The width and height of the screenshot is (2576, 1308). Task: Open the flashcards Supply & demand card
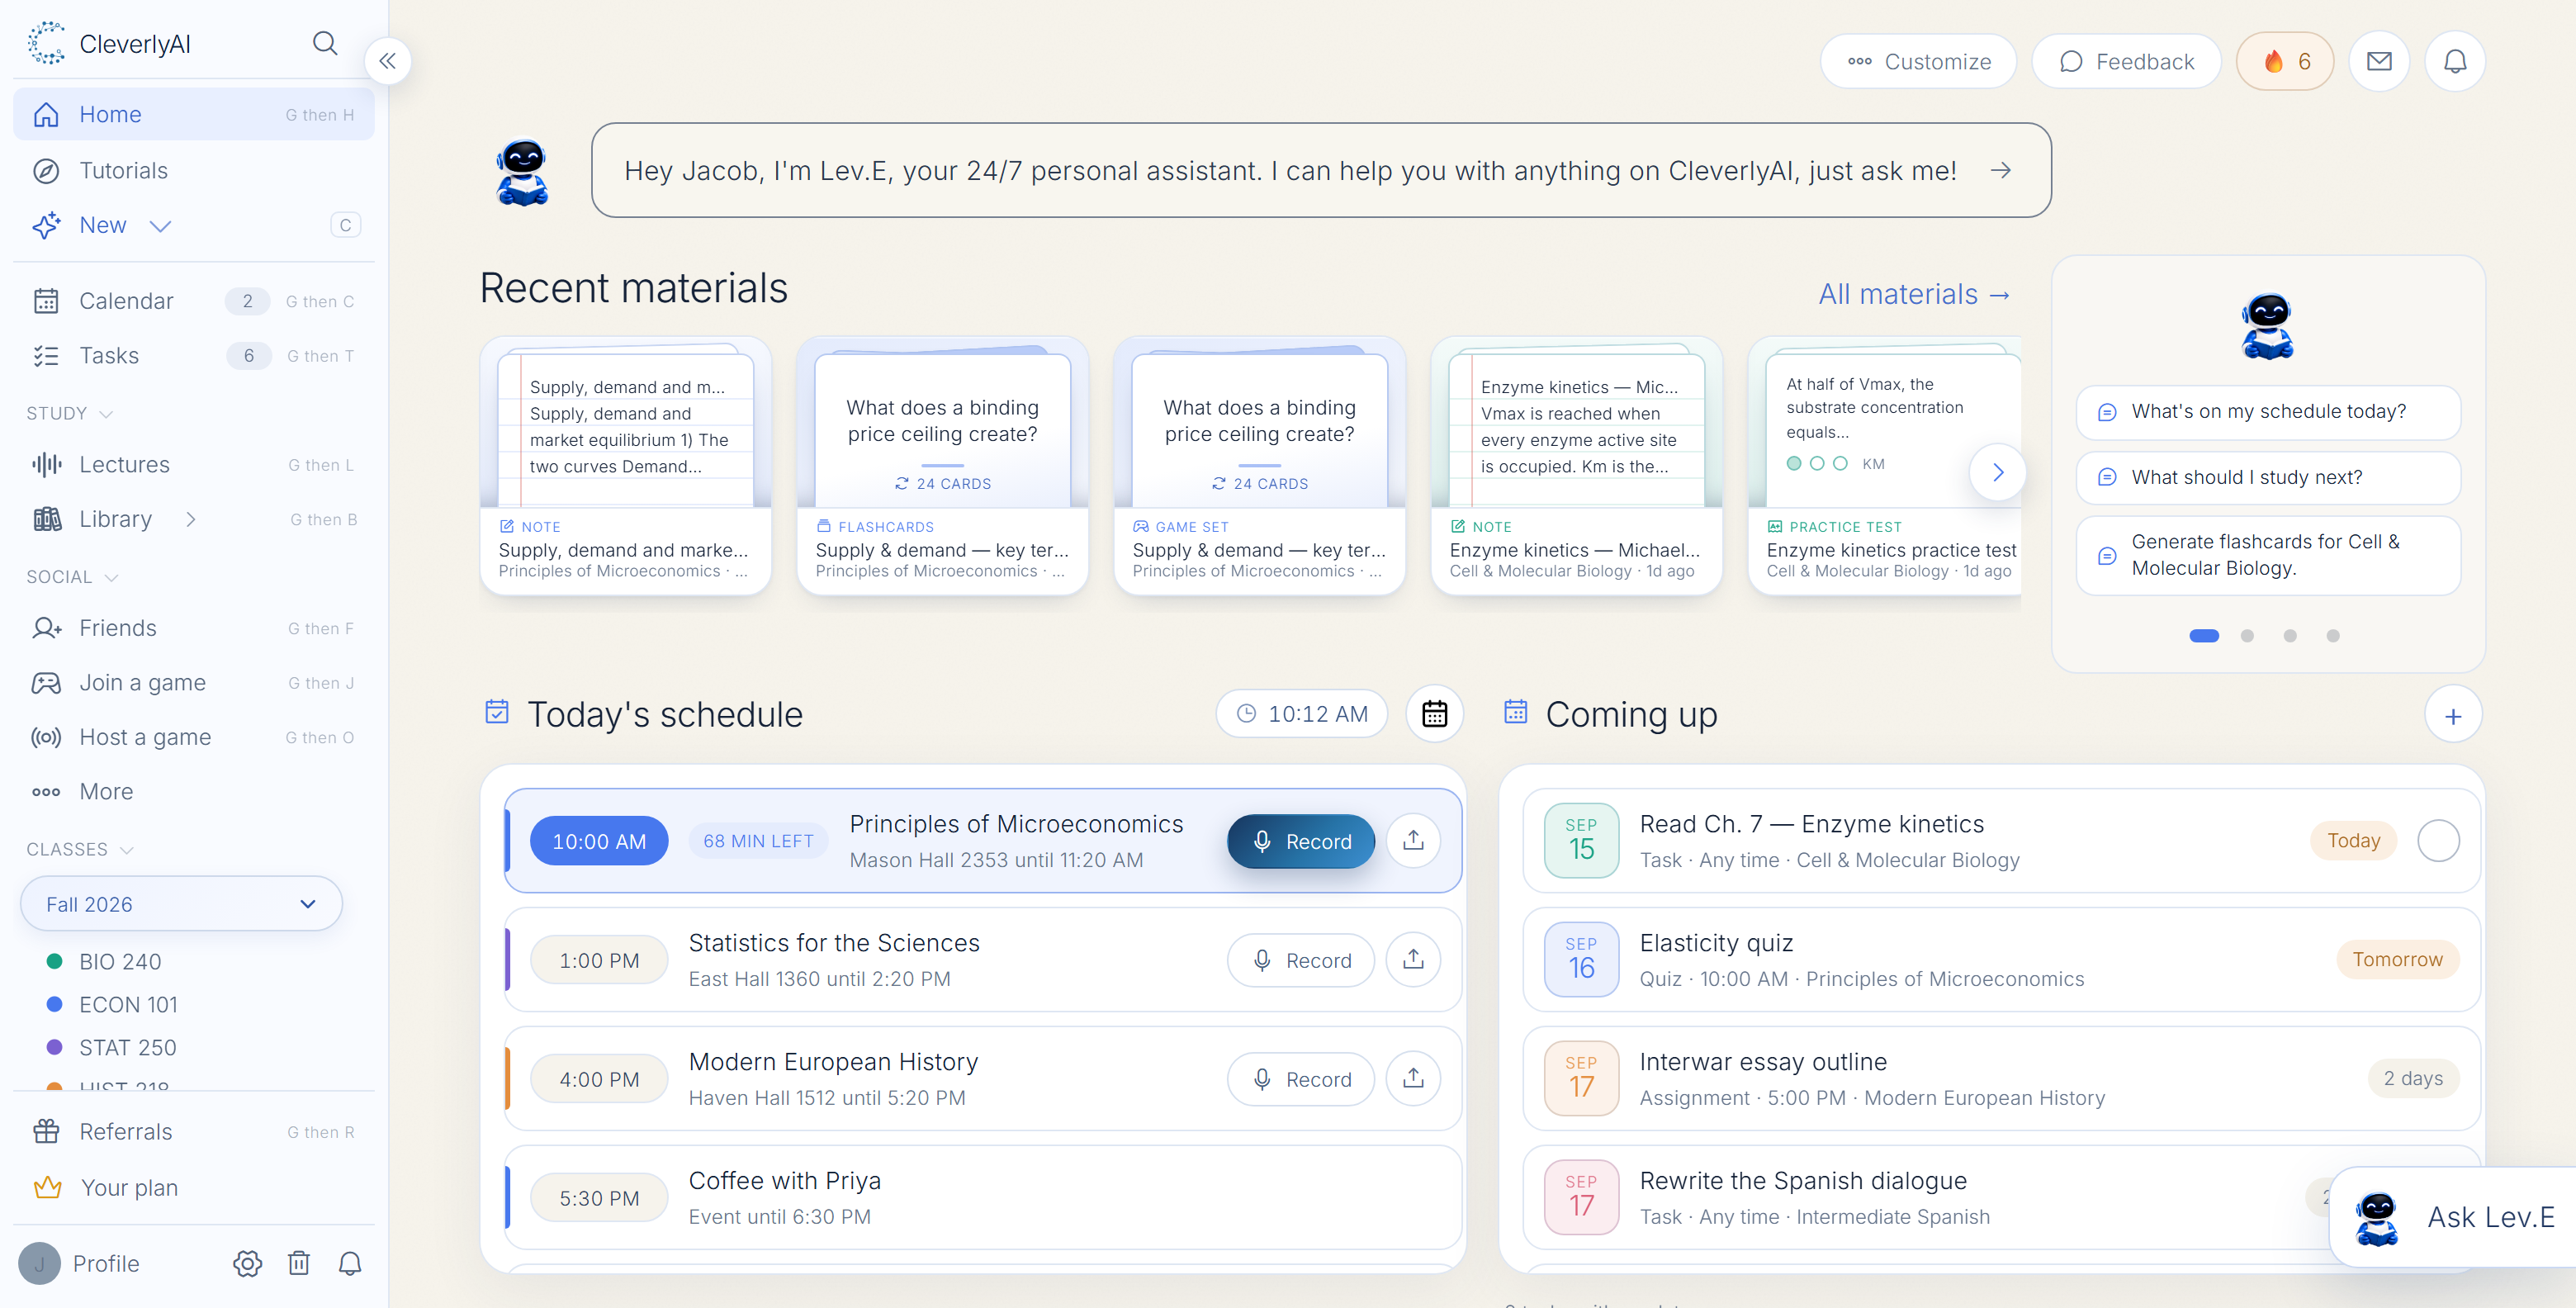[942, 465]
